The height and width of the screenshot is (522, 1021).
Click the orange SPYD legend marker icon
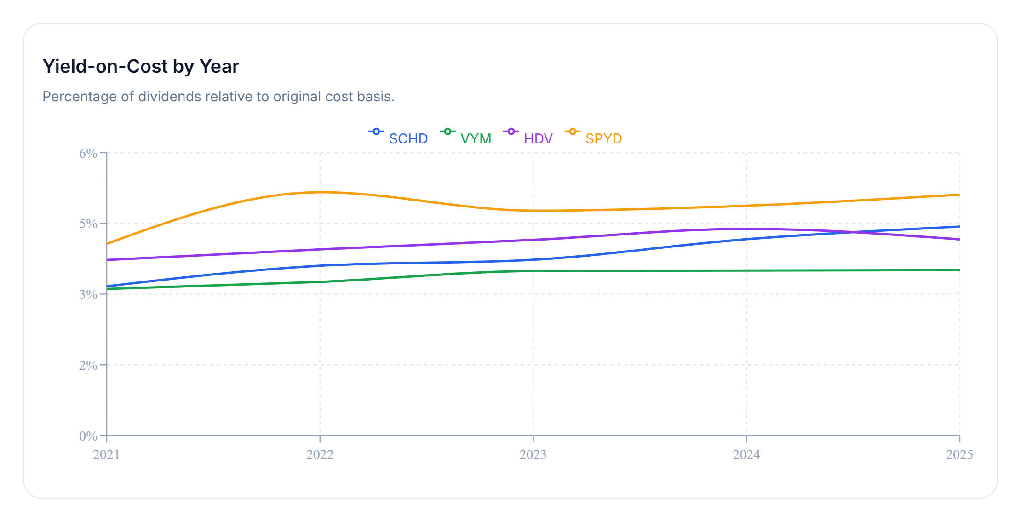click(x=573, y=132)
